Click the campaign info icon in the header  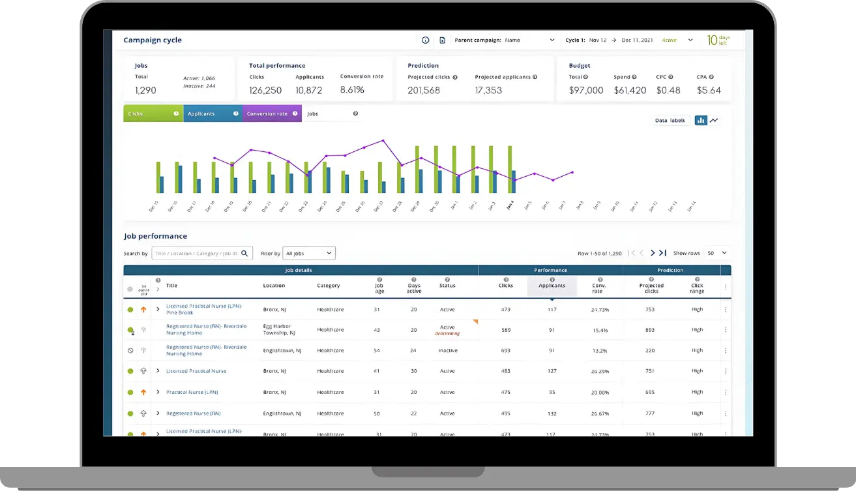[426, 40]
